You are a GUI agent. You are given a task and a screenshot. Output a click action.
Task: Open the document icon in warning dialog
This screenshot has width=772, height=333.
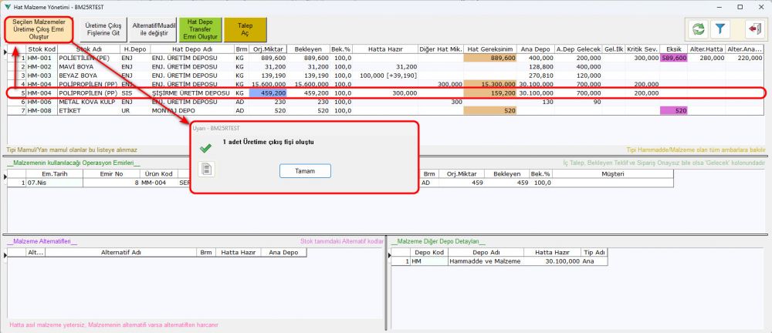207,170
